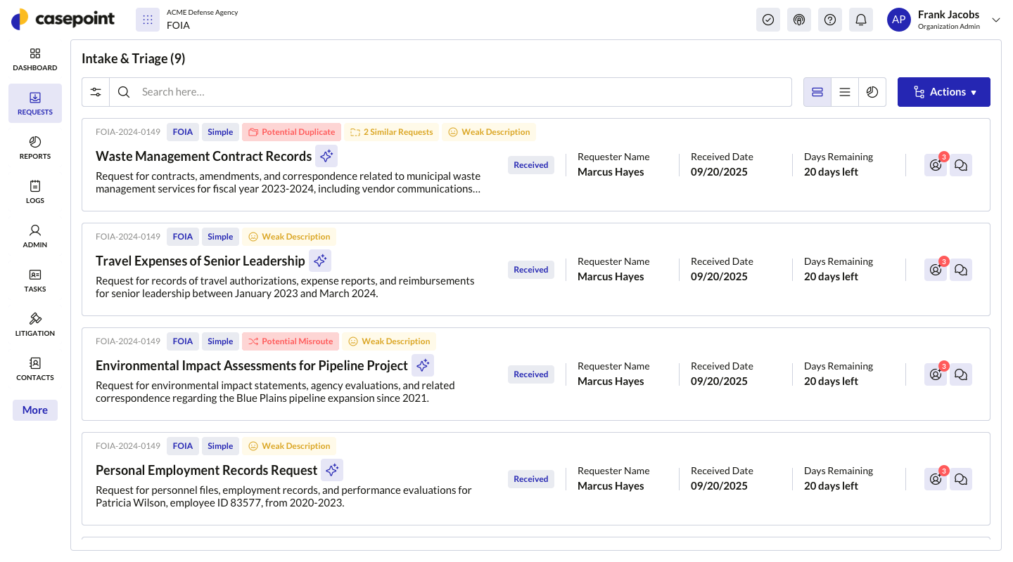Expand the Frank Jacobs profile menu

click(995, 19)
